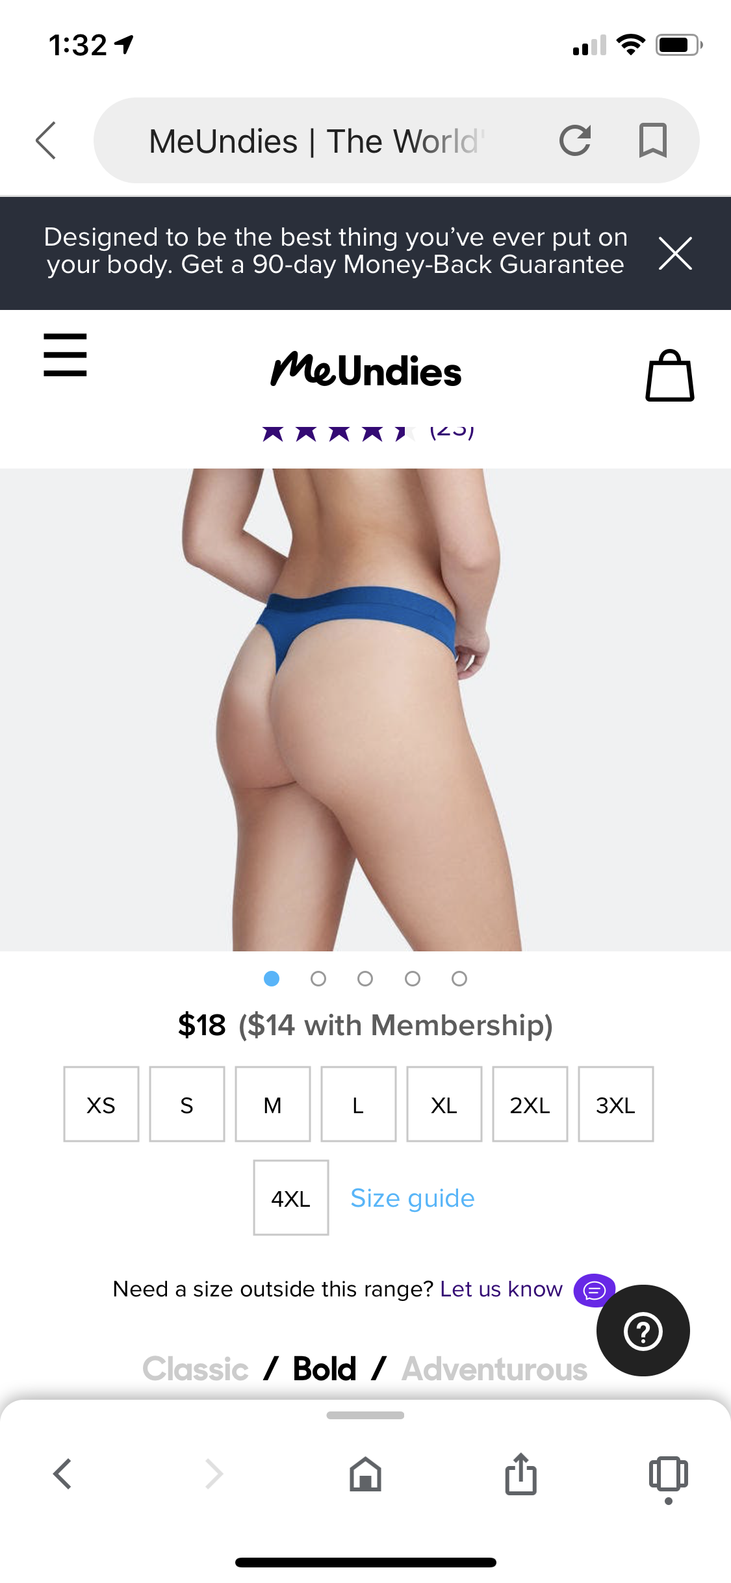Show the third product image dot
Image resolution: width=731 pixels, height=1583 pixels.
point(365,979)
